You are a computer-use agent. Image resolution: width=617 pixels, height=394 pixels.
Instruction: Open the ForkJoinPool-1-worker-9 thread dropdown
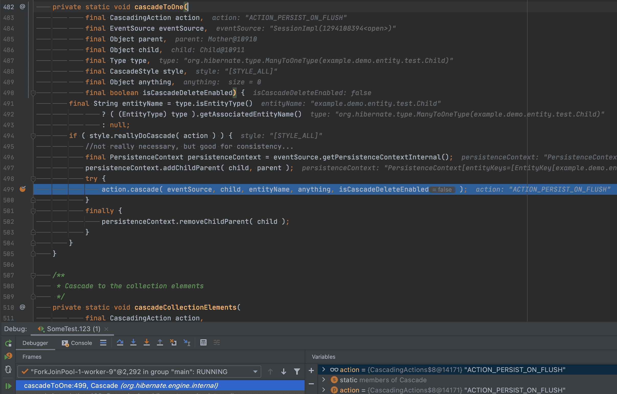(139, 372)
